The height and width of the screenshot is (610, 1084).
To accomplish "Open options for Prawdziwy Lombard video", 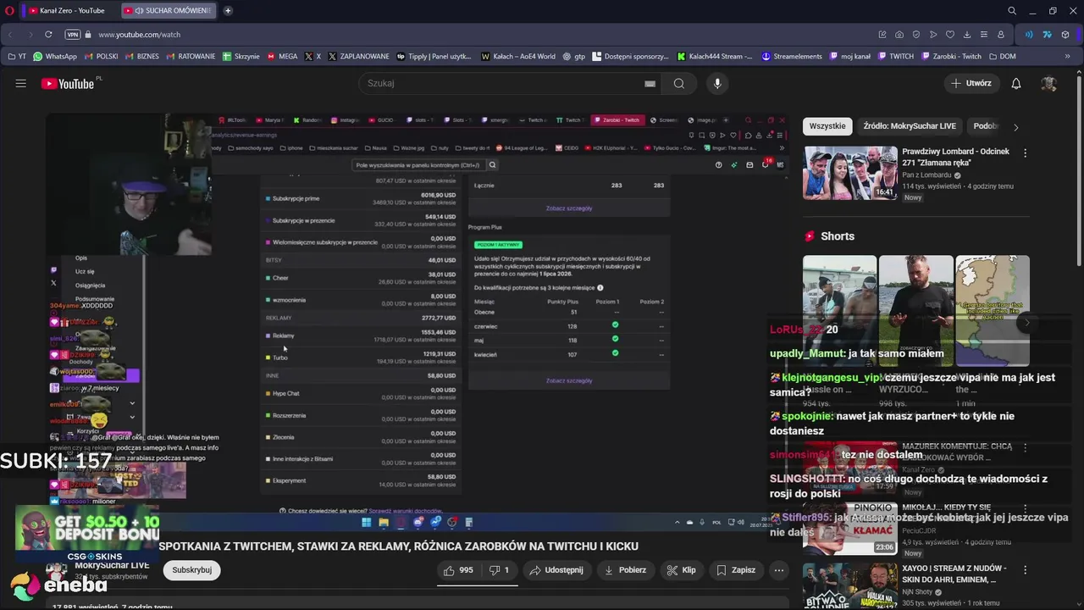I will point(1025,153).
